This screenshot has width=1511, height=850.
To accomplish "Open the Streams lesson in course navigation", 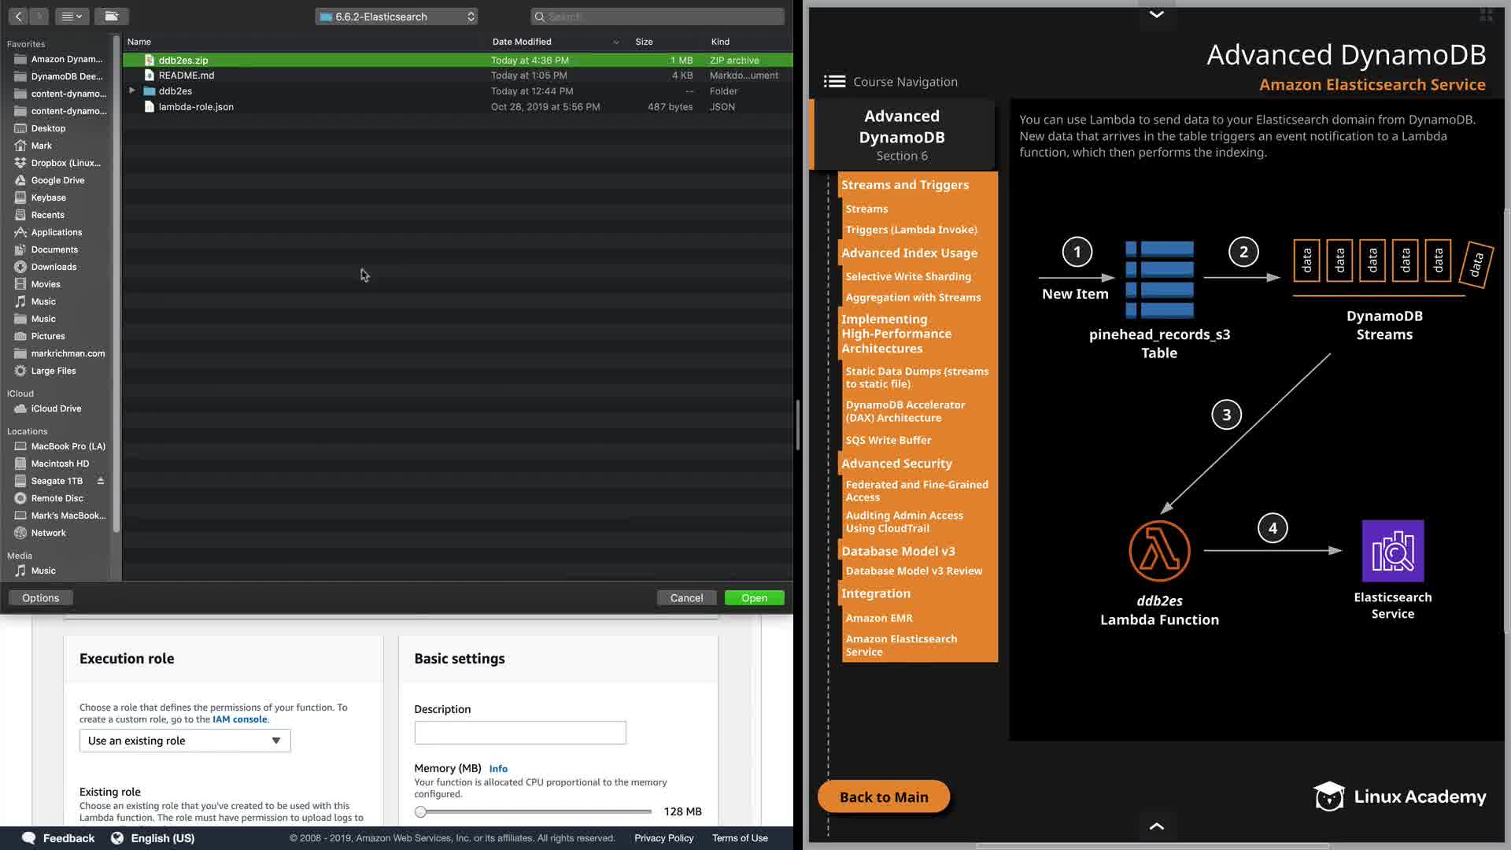I will point(866,209).
